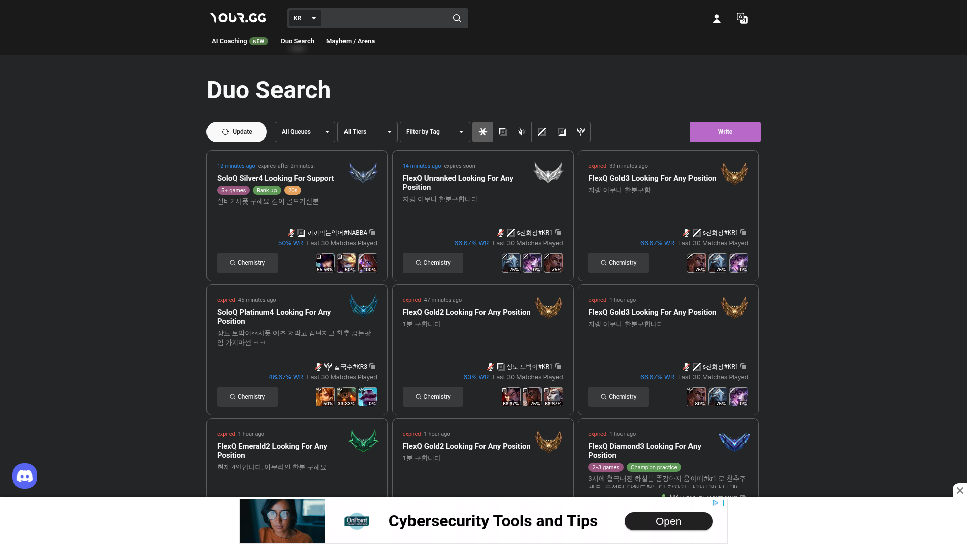Toggle the Mid lane position filter
The width and height of the screenshot is (967, 544).
541,132
